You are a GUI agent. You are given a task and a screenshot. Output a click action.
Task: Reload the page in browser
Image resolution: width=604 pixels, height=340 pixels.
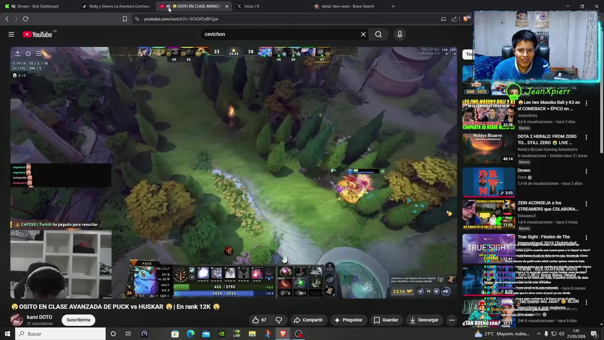coord(25,19)
